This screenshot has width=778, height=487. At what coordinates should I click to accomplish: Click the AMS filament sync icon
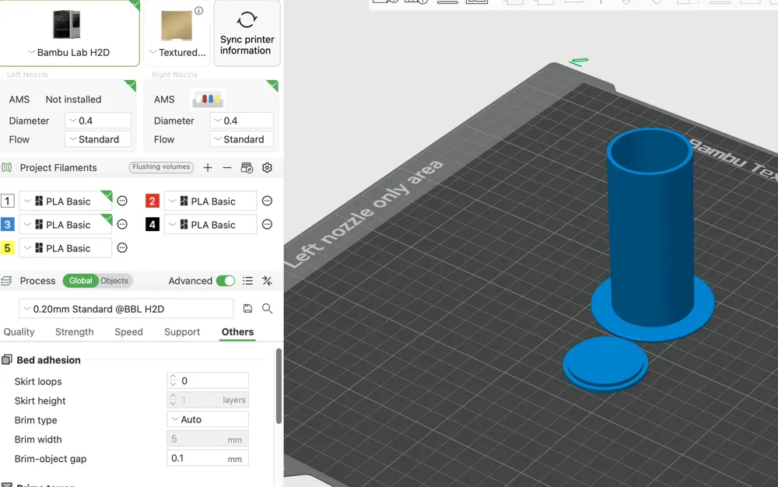[x=247, y=167]
